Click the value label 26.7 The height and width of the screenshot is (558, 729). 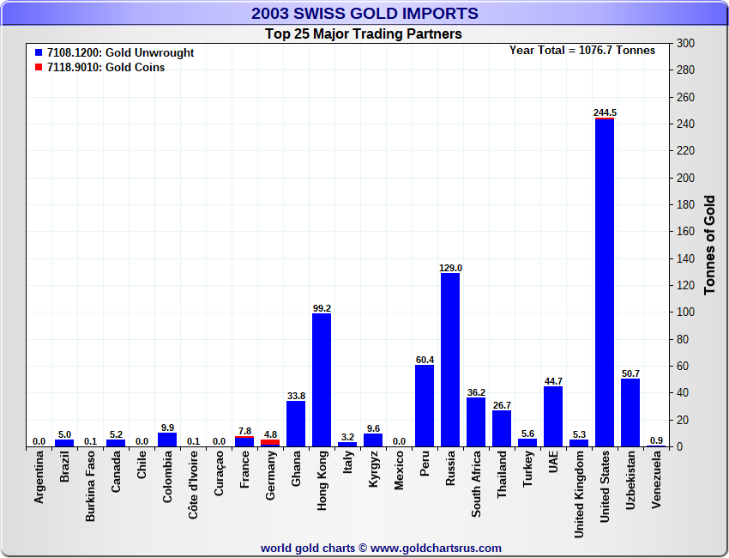tap(502, 405)
